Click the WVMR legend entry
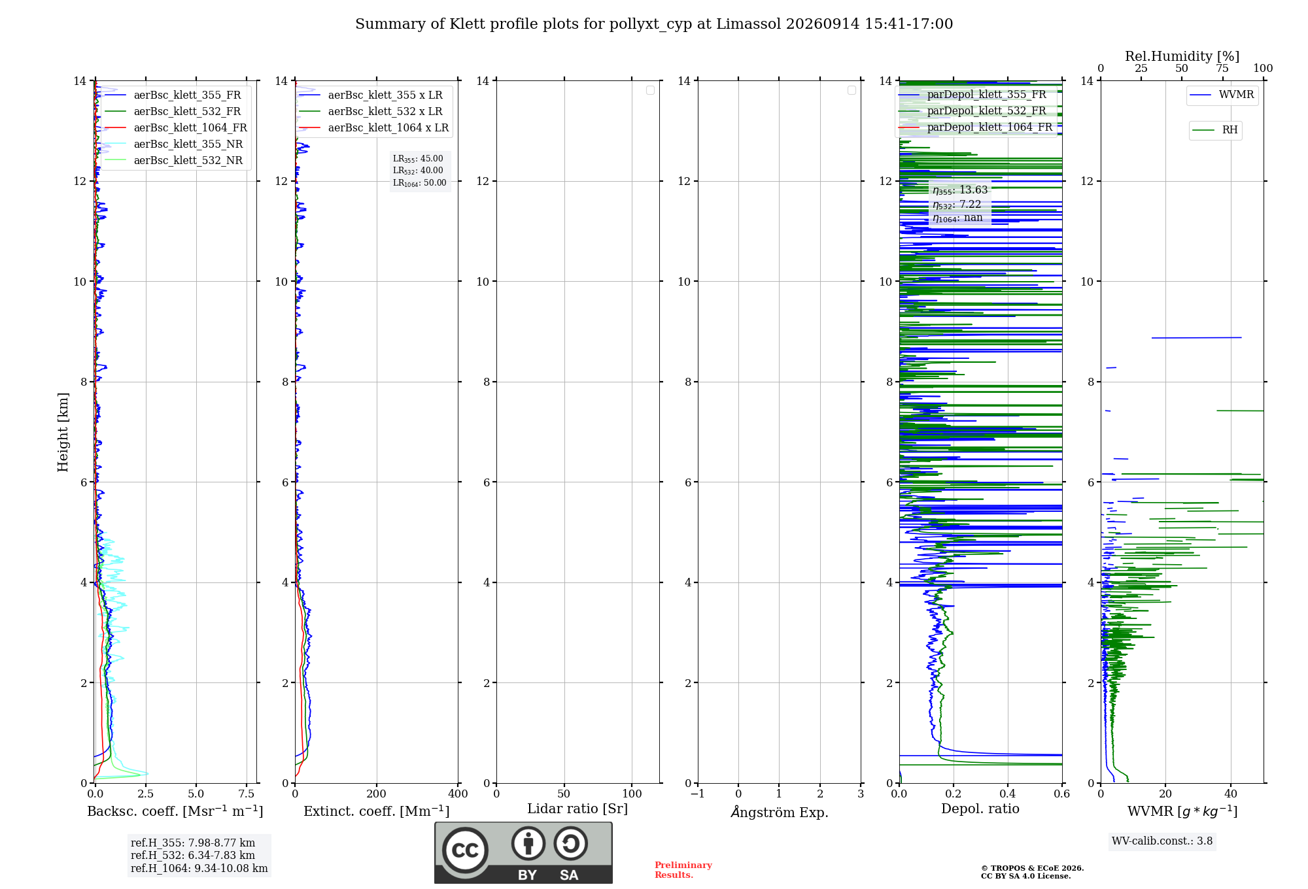1308x889 pixels. (x=1222, y=95)
